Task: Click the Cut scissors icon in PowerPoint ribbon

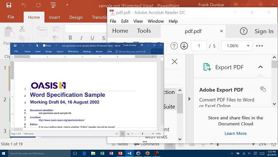Action: coord(22,29)
